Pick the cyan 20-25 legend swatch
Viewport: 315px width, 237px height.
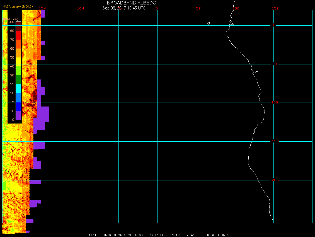click(x=18, y=89)
